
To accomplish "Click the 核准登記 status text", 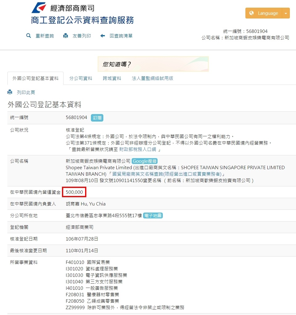I will (75, 130).
